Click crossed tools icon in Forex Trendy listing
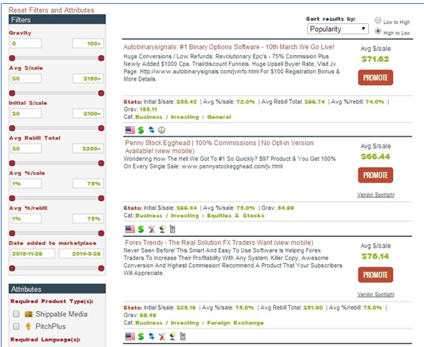Image resolution: width=424 pixels, height=347 pixels. point(162,337)
